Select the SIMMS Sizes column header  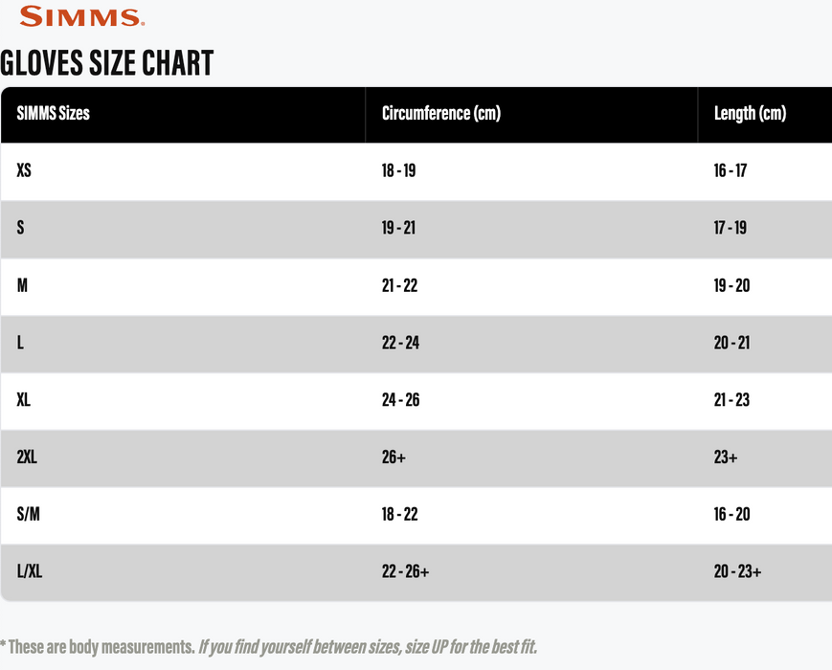pyautogui.click(x=54, y=113)
